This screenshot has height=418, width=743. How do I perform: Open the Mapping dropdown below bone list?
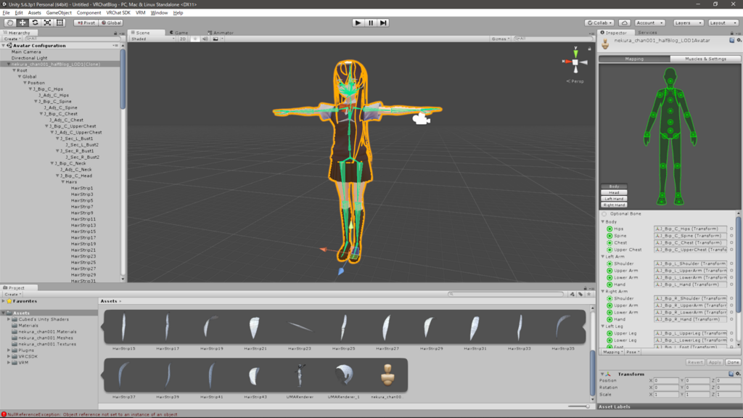pos(612,352)
